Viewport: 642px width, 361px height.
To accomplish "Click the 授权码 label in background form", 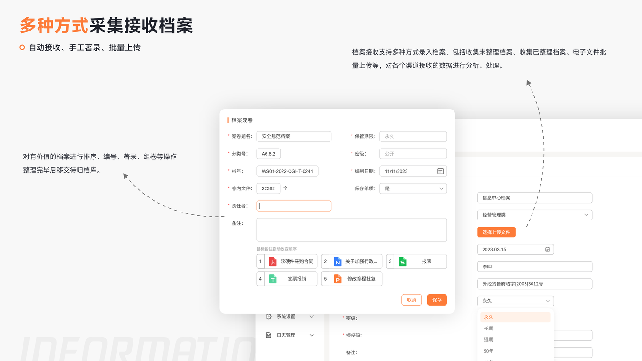I will 354,335.
